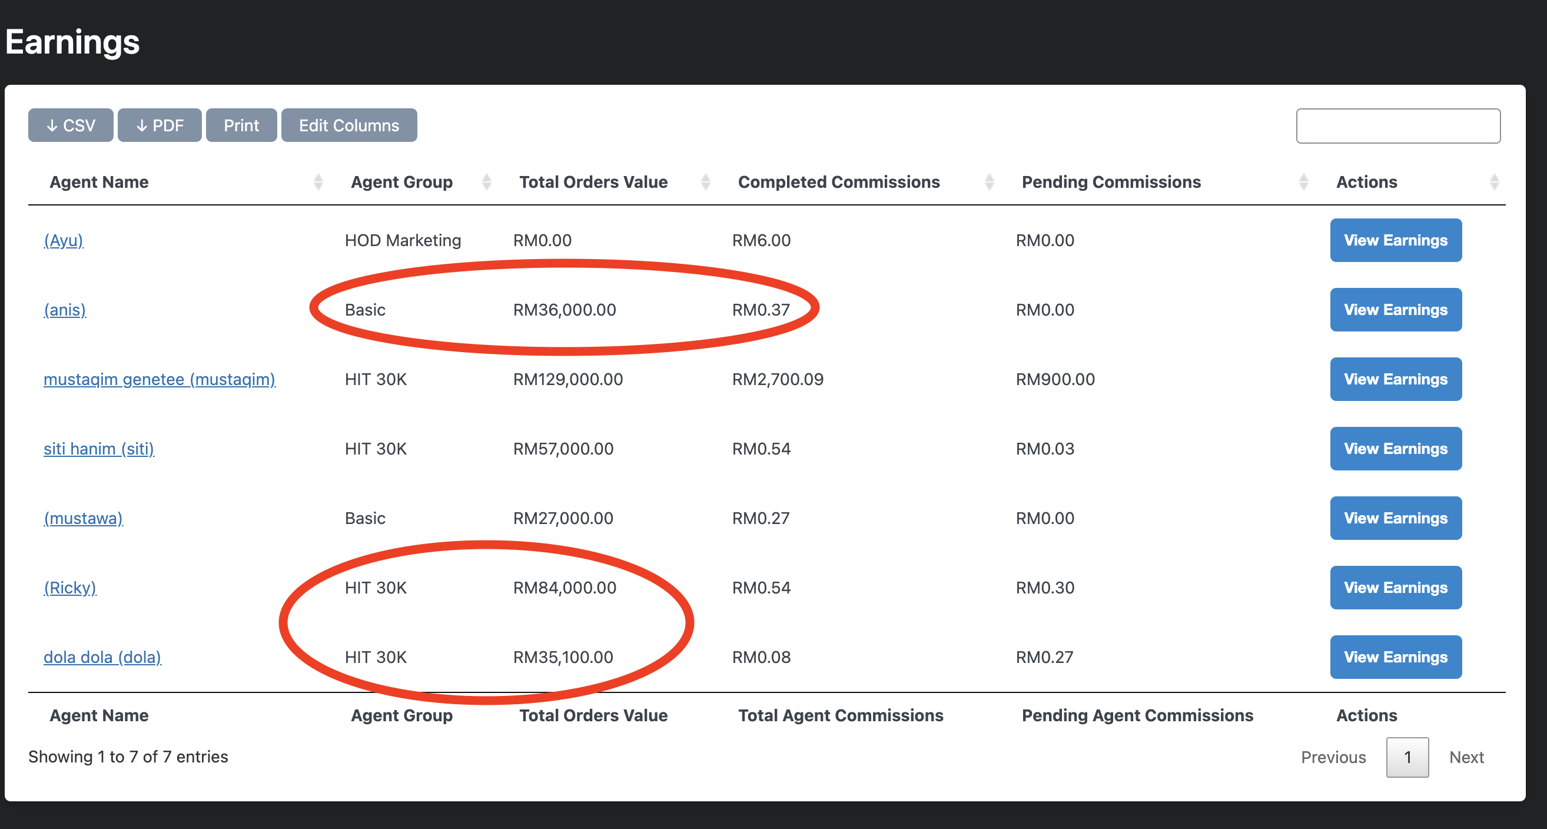This screenshot has height=829, width=1547.
Task: Select the RM57,000.00 orders value cell
Action: point(563,449)
